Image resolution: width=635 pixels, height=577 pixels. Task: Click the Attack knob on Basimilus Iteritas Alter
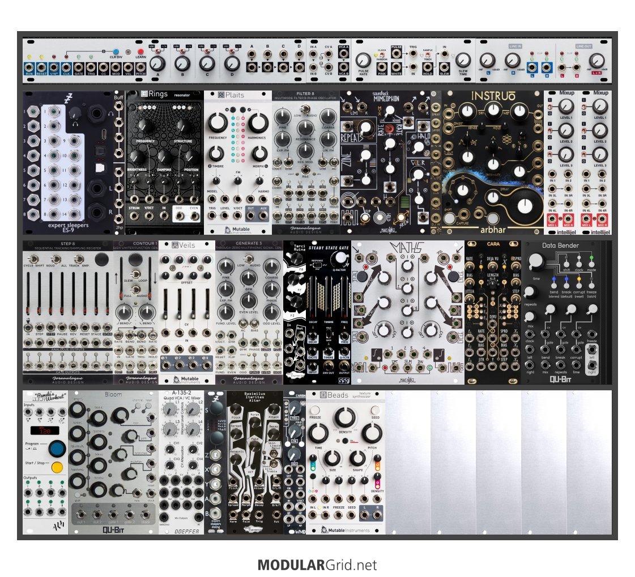click(x=274, y=409)
